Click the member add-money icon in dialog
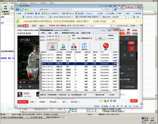158x124 pixels. pos(52,46)
